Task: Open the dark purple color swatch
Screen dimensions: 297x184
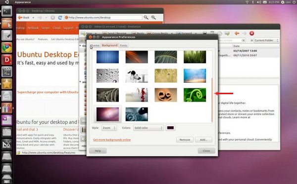Action: (170, 128)
